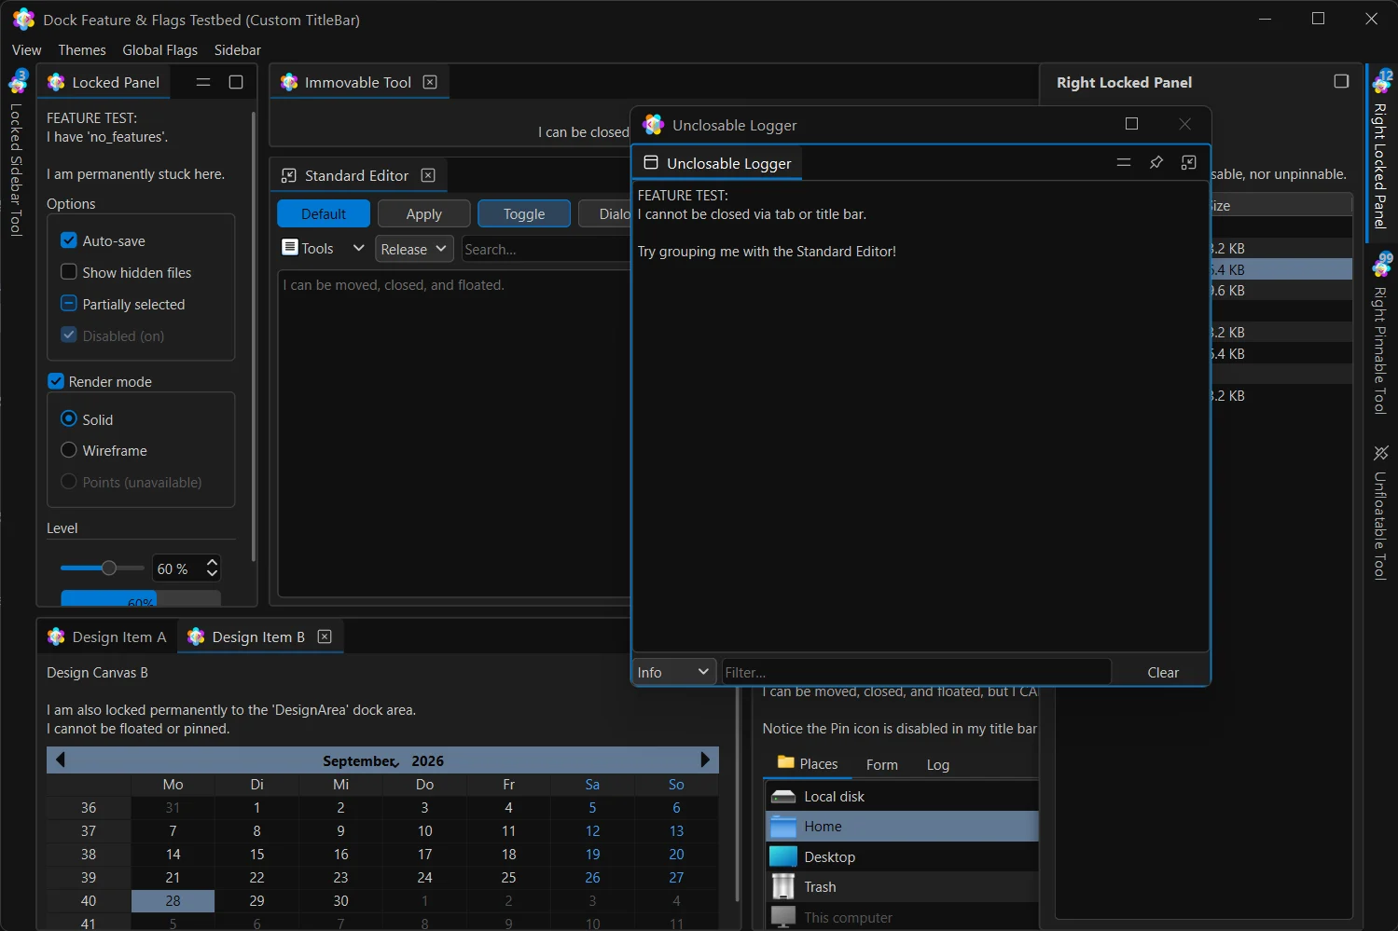The image size is (1398, 931).
Task: Maximize the Right Locked Panel
Action: (x=1341, y=81)
